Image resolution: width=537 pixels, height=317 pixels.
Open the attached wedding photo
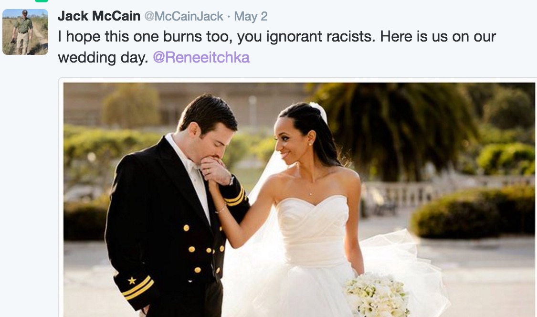click(299, 200)
